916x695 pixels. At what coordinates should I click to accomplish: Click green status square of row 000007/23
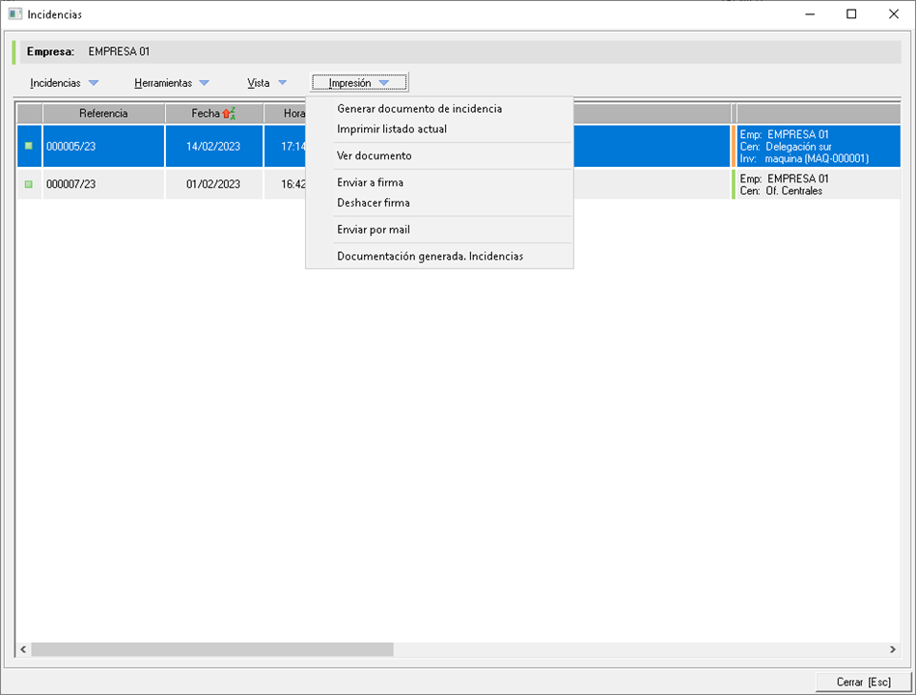click(x=29, y=184)
